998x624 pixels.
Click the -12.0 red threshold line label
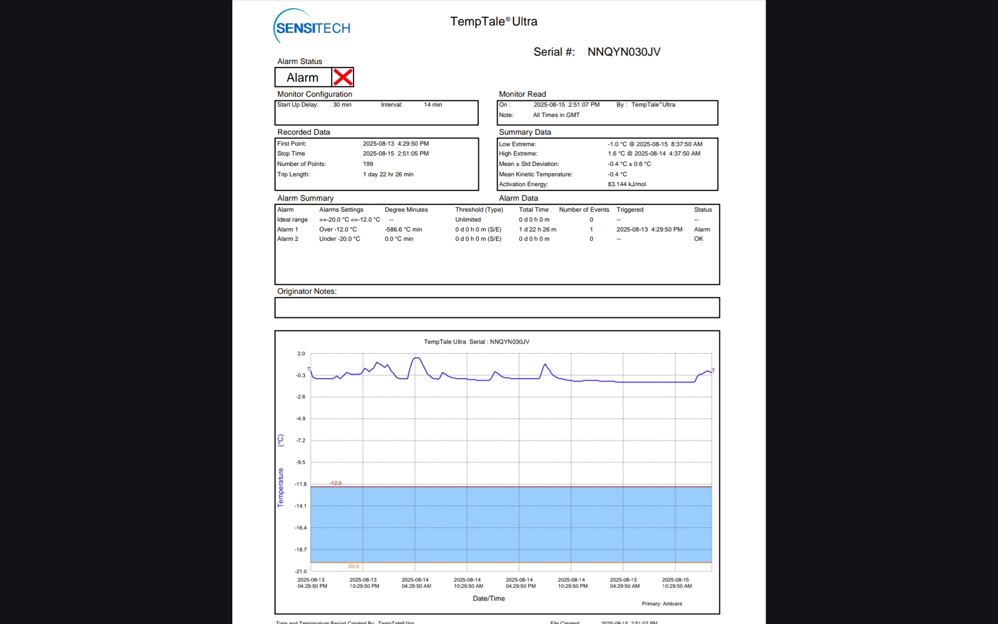click(336, 483)
